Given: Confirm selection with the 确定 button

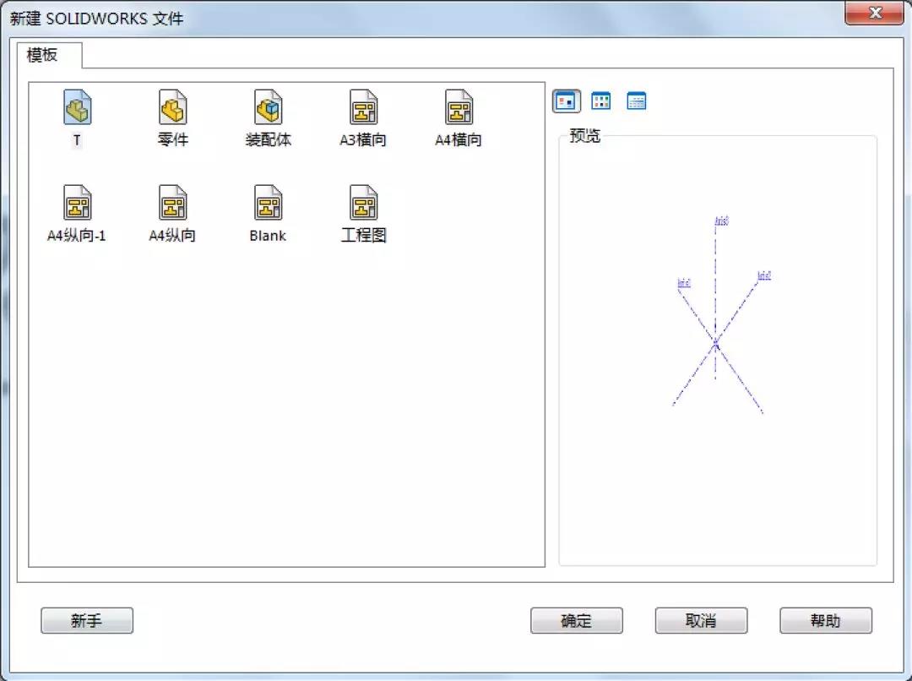Looking at the screenshot, I should point(576,620).
